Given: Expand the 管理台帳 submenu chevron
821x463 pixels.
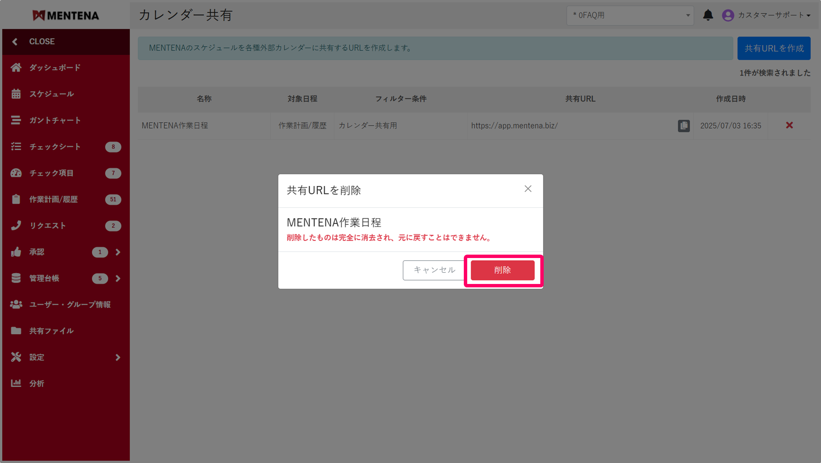Looking at the screenshot, I should pos(118,278).
